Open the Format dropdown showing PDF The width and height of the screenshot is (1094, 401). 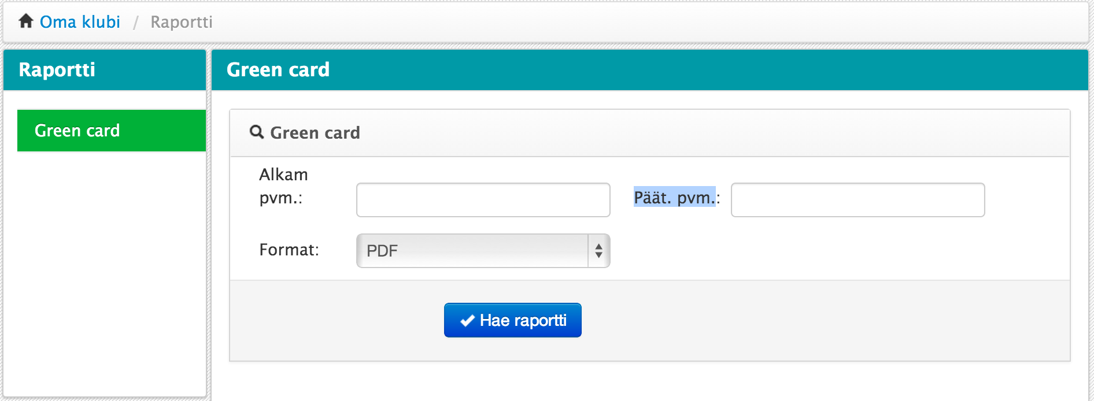point(483,251)
